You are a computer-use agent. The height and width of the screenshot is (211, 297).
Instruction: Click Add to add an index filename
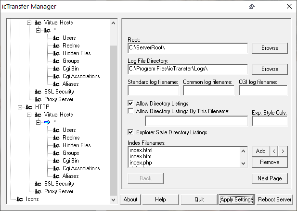(x=260, y=151)
